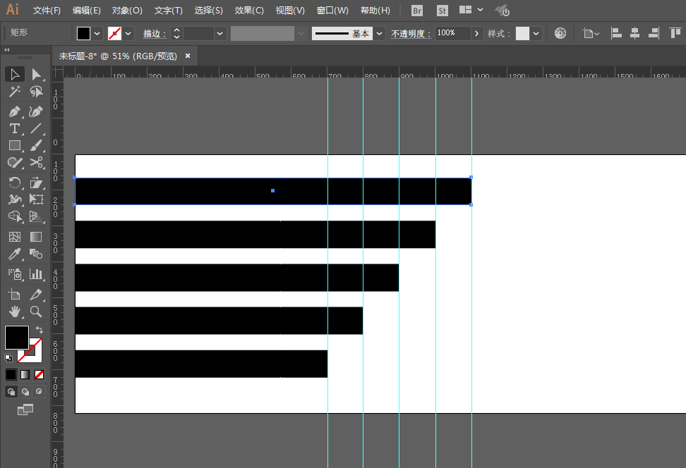Activate the Curvature tool
The height and width of the screenshot is (468, 686).
pyautogui.click(x=36, y=112)
